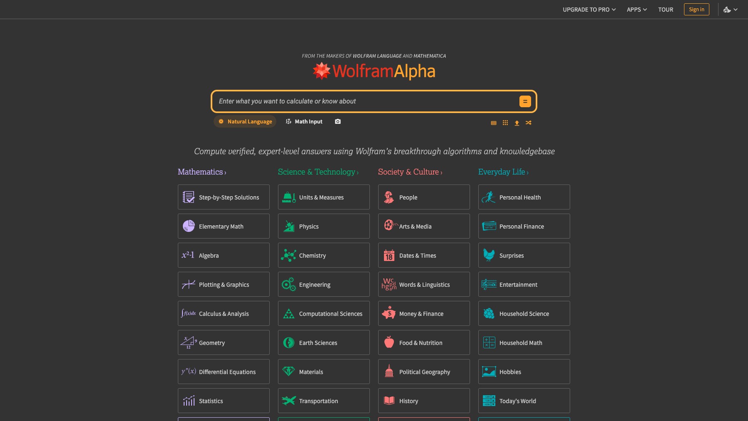Click the Engineering gears icon
The image size is (748, 421).
coord(288,284)
